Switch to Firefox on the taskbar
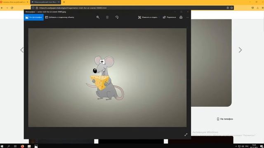The width and height of the screenshot is (264, 148). (22, 146)
